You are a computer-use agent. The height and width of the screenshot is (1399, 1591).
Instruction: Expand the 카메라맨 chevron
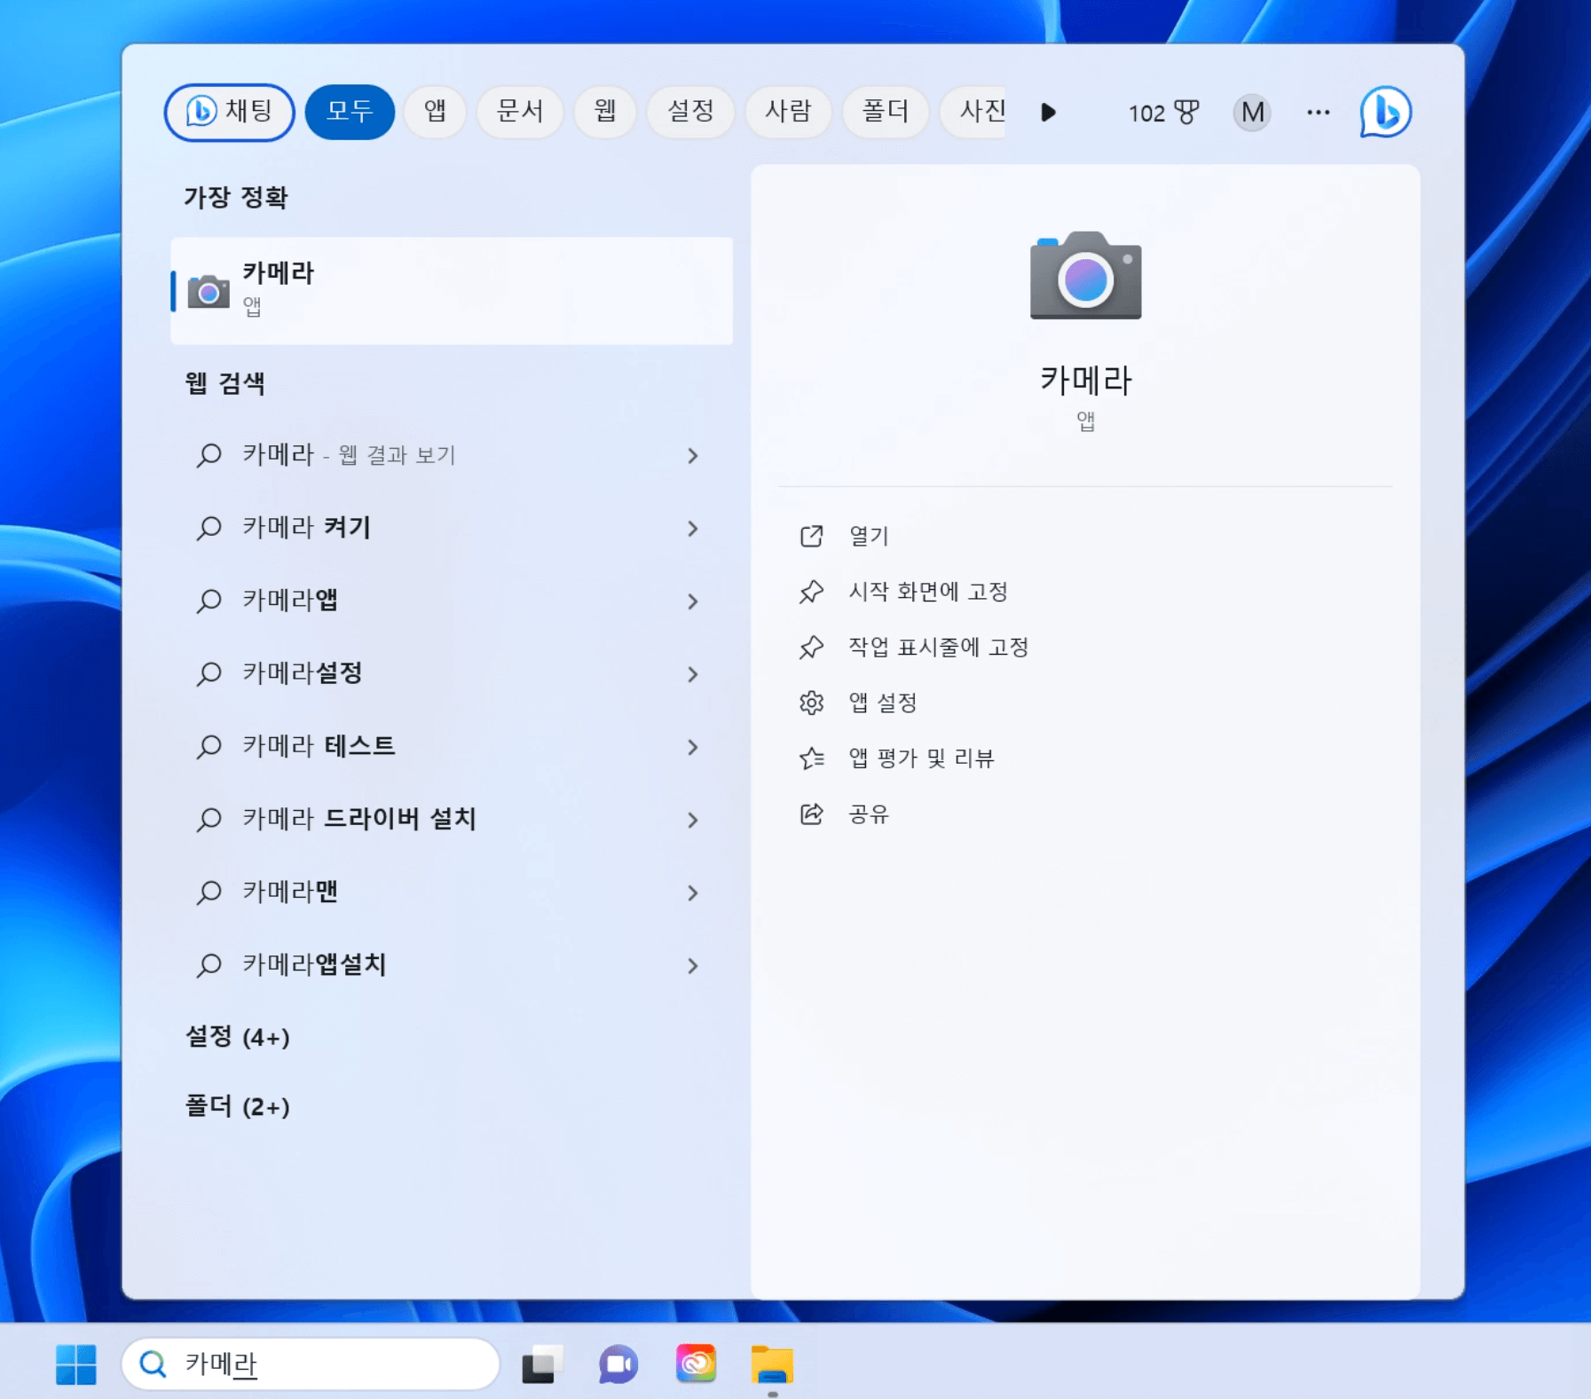tap(693, 892)
